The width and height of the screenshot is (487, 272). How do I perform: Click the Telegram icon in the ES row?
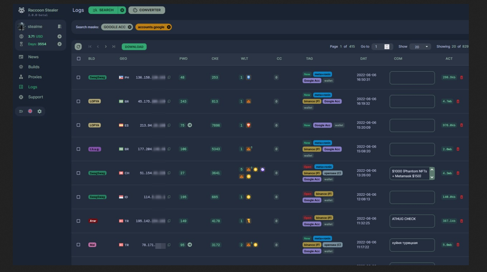click(x=190, y=125)
